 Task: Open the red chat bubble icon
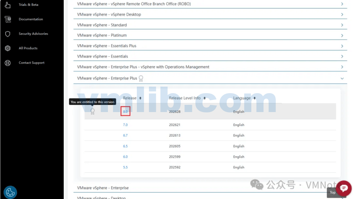click(344, 188)
